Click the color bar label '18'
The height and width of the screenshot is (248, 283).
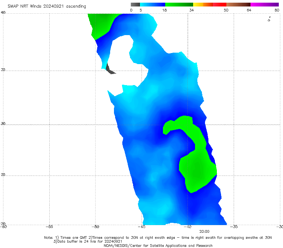[x=164, y=10]
